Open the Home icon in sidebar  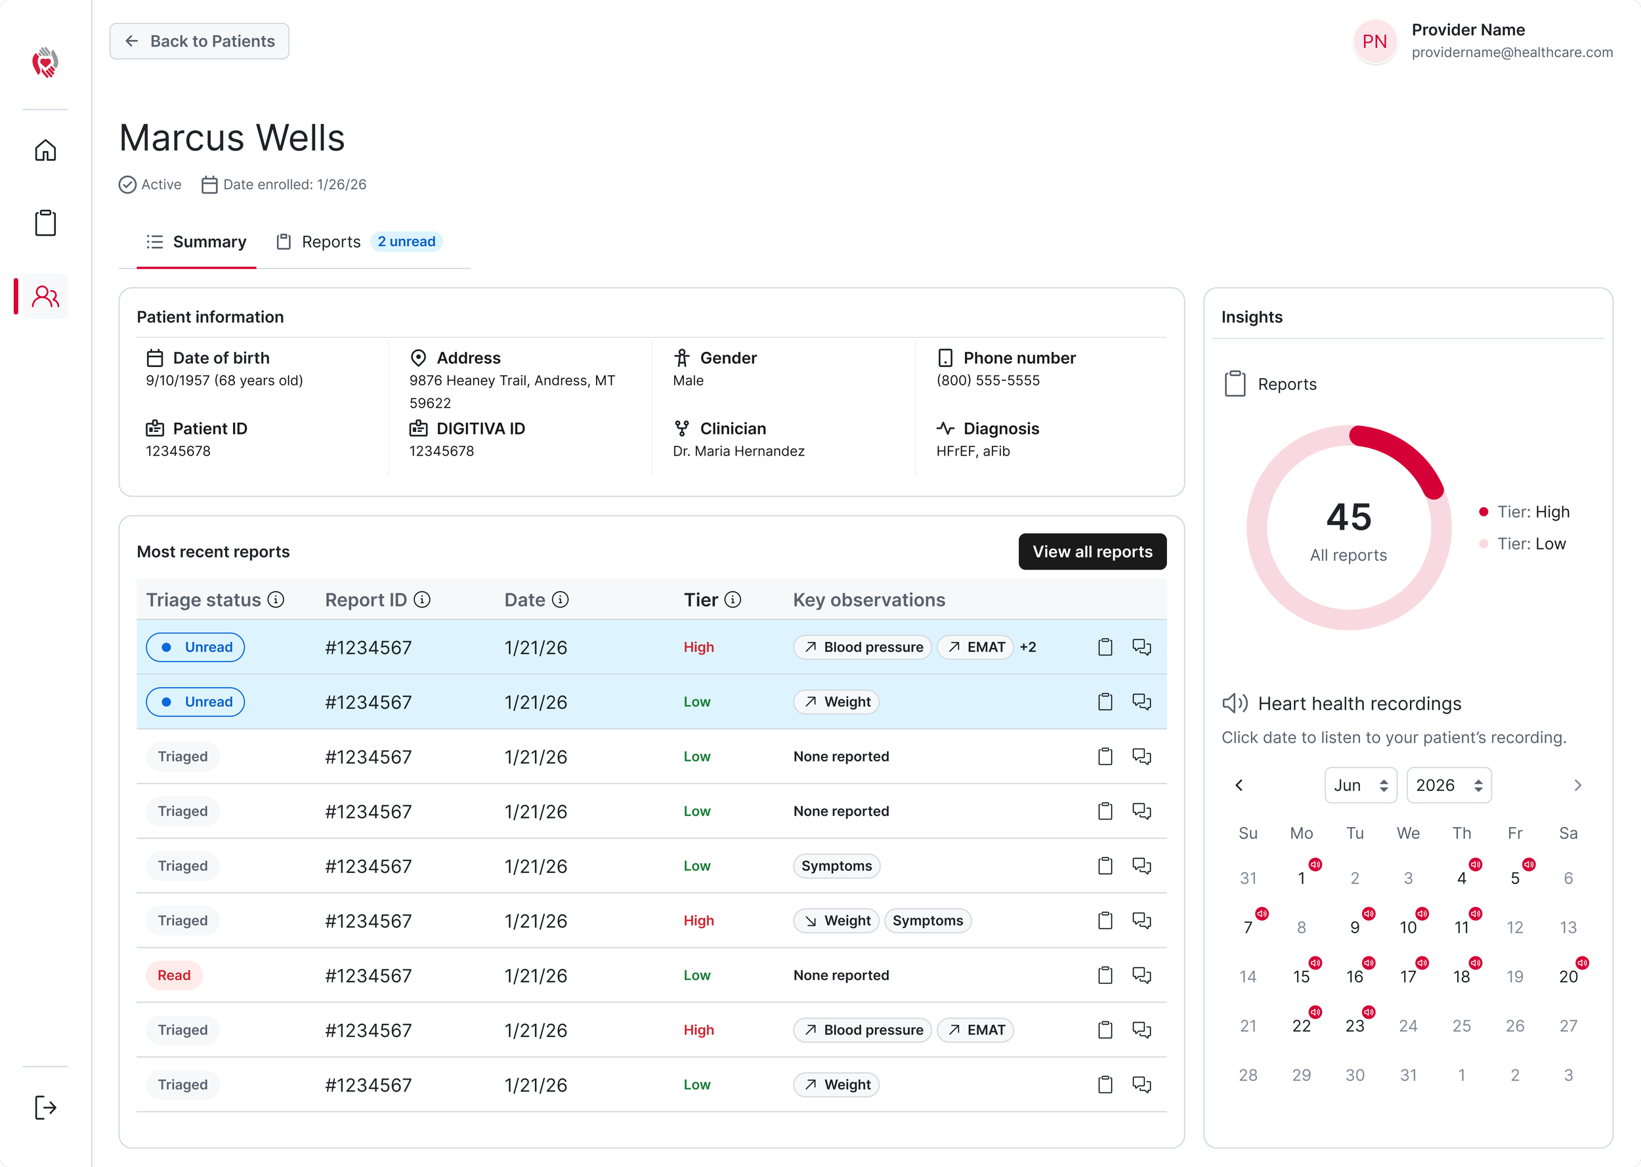point(45,150)
